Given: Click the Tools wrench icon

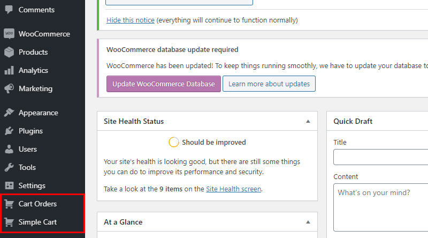Looking at the screenshot, I should coord(9,167).
